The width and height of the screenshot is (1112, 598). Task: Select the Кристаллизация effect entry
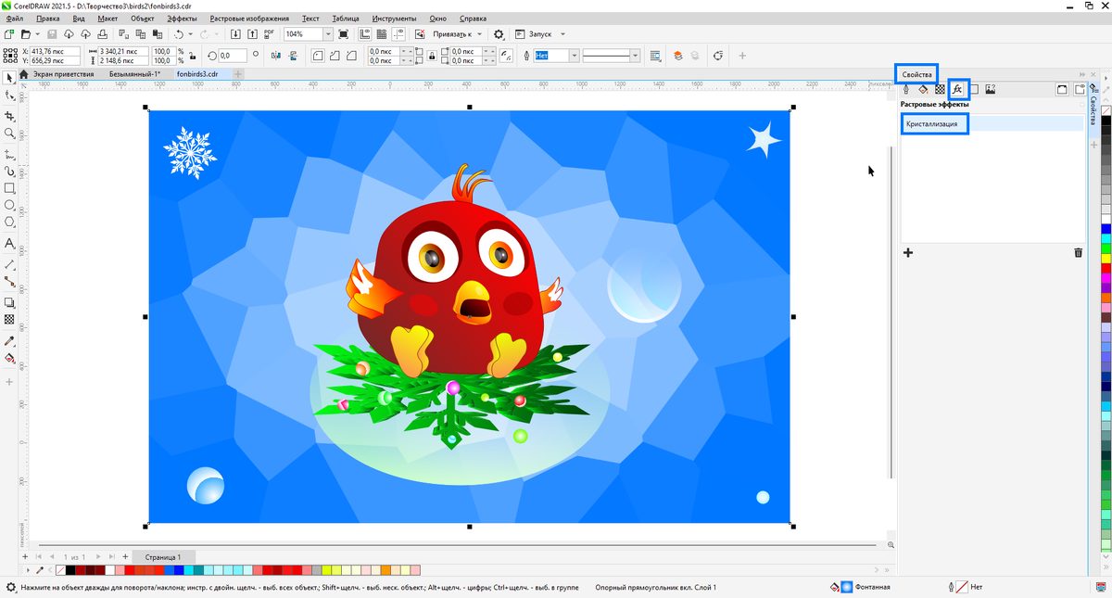[x=934, y=124]
